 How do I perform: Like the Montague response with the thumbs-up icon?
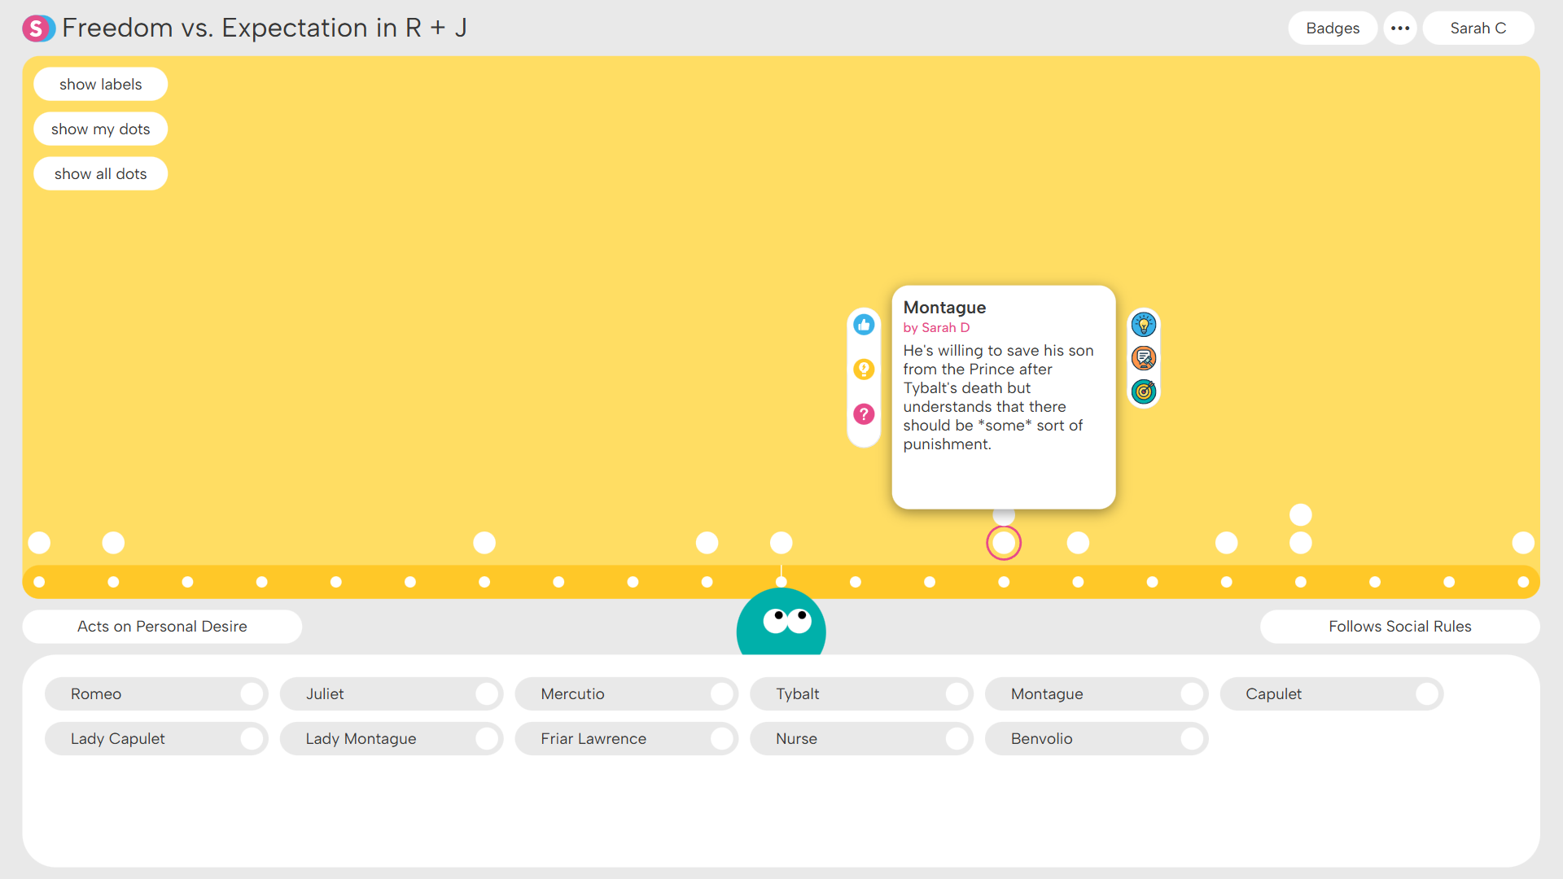[864, 324]
